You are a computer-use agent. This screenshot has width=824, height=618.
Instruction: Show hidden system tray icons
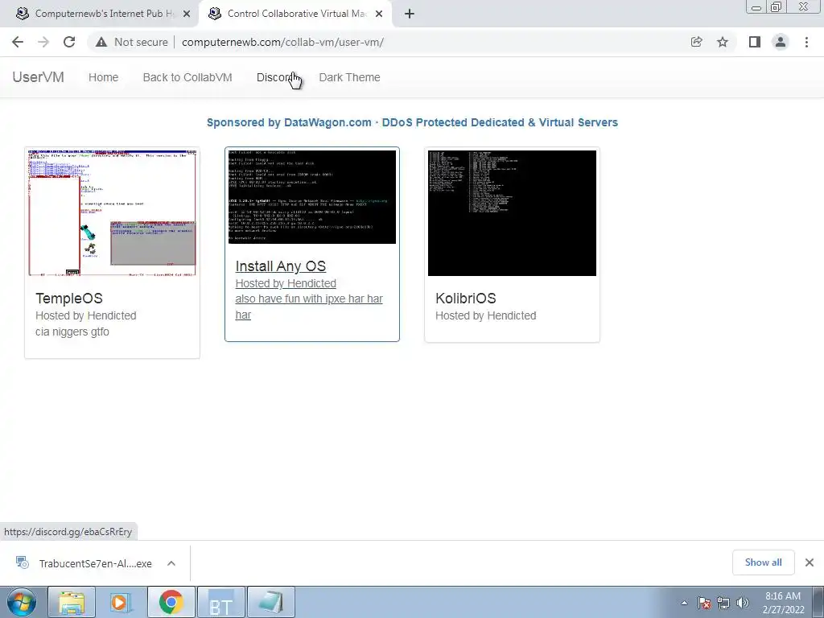coord(684,603)
